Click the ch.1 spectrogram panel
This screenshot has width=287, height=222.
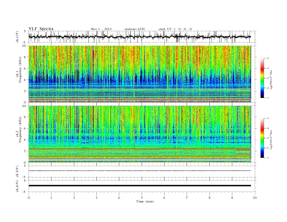click(140, 74)
